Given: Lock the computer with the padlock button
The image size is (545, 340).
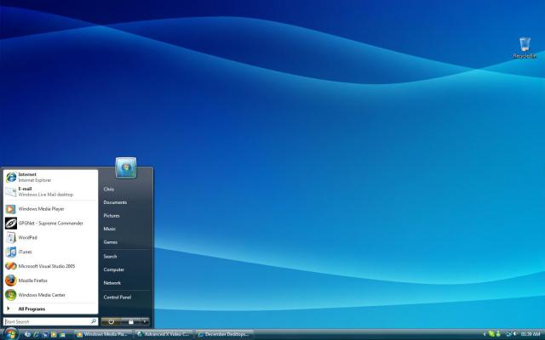Looking at the screenshot, I should tap(130, 321).
